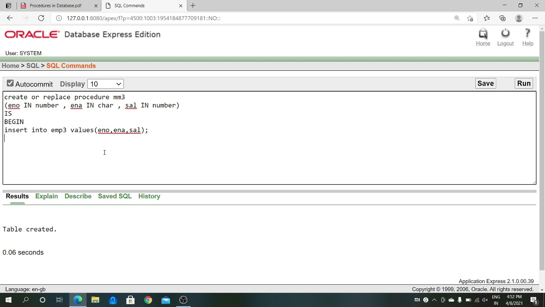
Task: Go to Home breadcrumb link
Action: pos(10,66)
